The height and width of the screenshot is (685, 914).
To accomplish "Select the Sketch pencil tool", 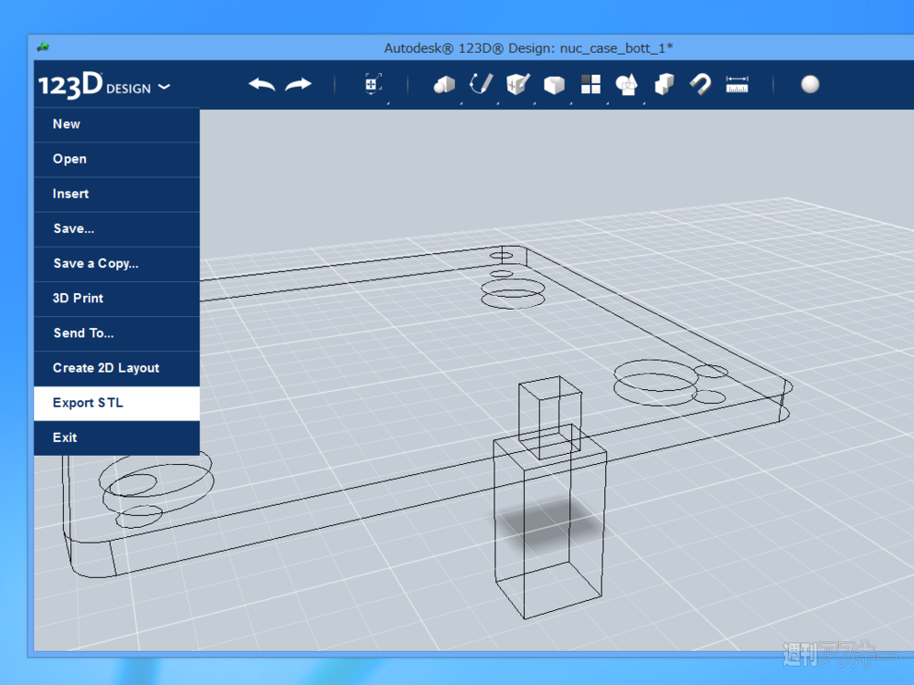I will [x=481, y=85].
